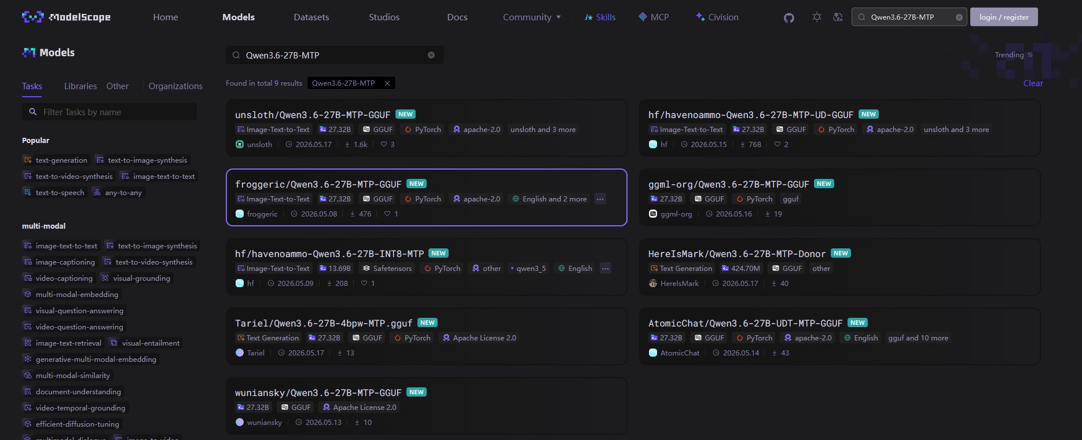Toggle the any-to-any task filter
Screen dimensions: 1082x440
tap(118, 193)
